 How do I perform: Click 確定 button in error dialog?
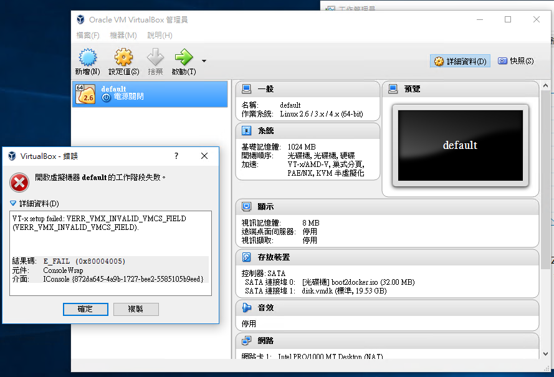tap(85, 309)
